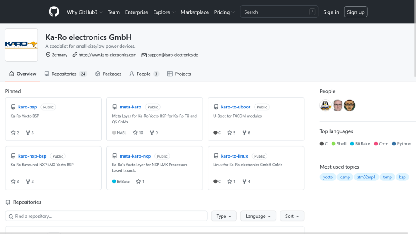Click the location pin icon near Germany
Viewport: 416px width, 234px height.
click(48, 54)
